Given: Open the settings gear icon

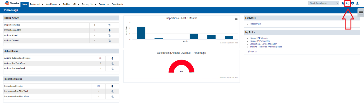Looking at the screenshot, I should click(352, 3).
